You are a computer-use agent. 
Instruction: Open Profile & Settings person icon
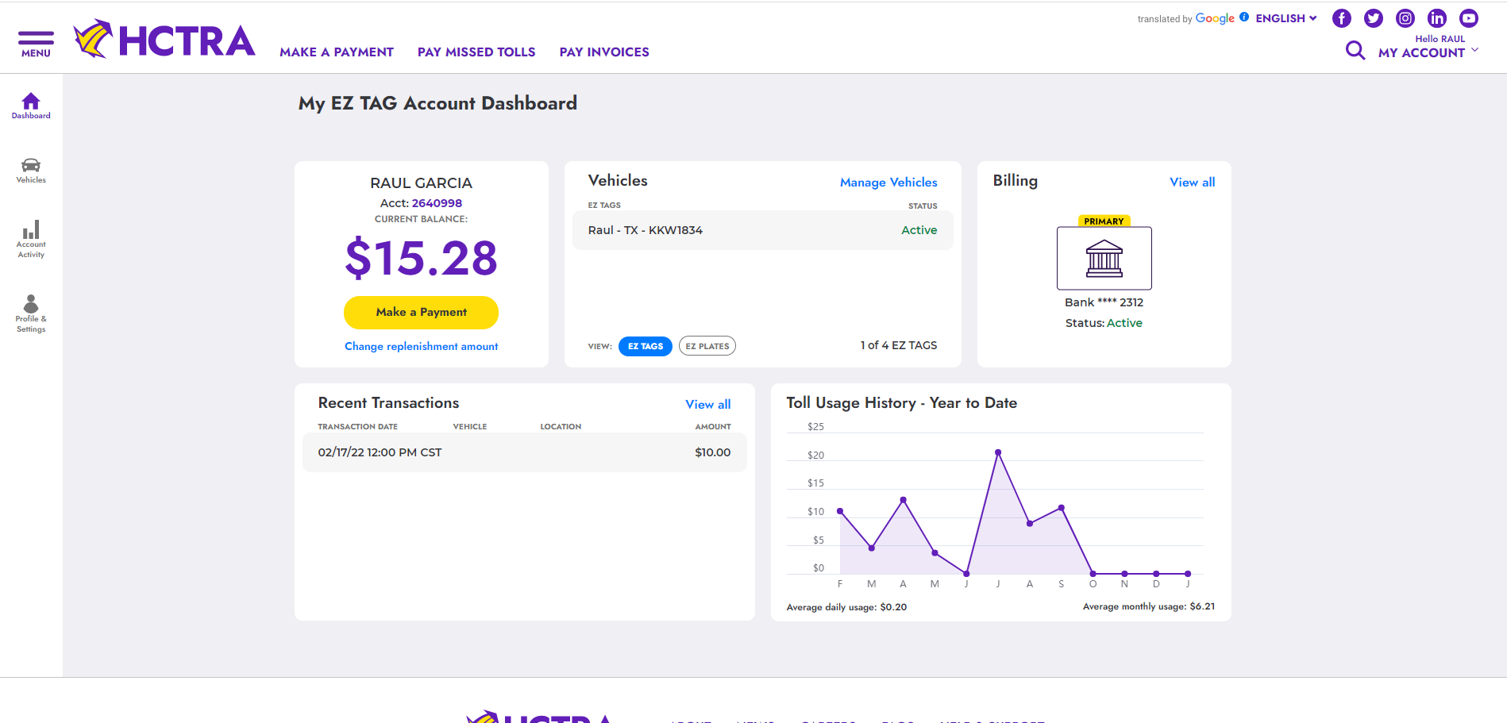[x=31, y=304]
